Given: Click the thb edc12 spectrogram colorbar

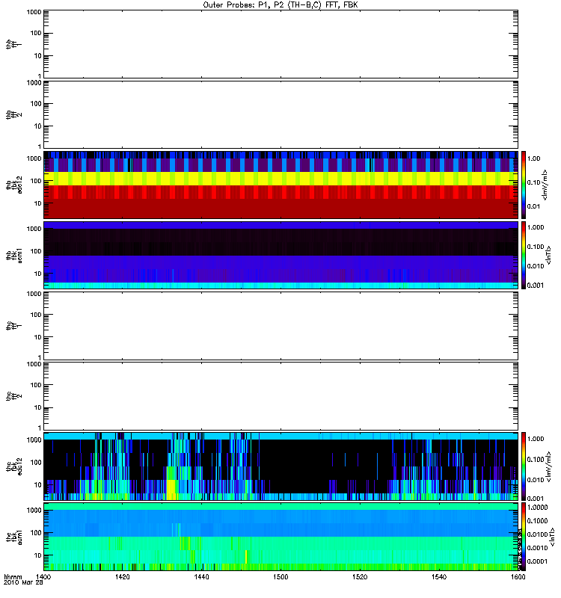Looking at the screenshot, I should [x=524, y=185].
